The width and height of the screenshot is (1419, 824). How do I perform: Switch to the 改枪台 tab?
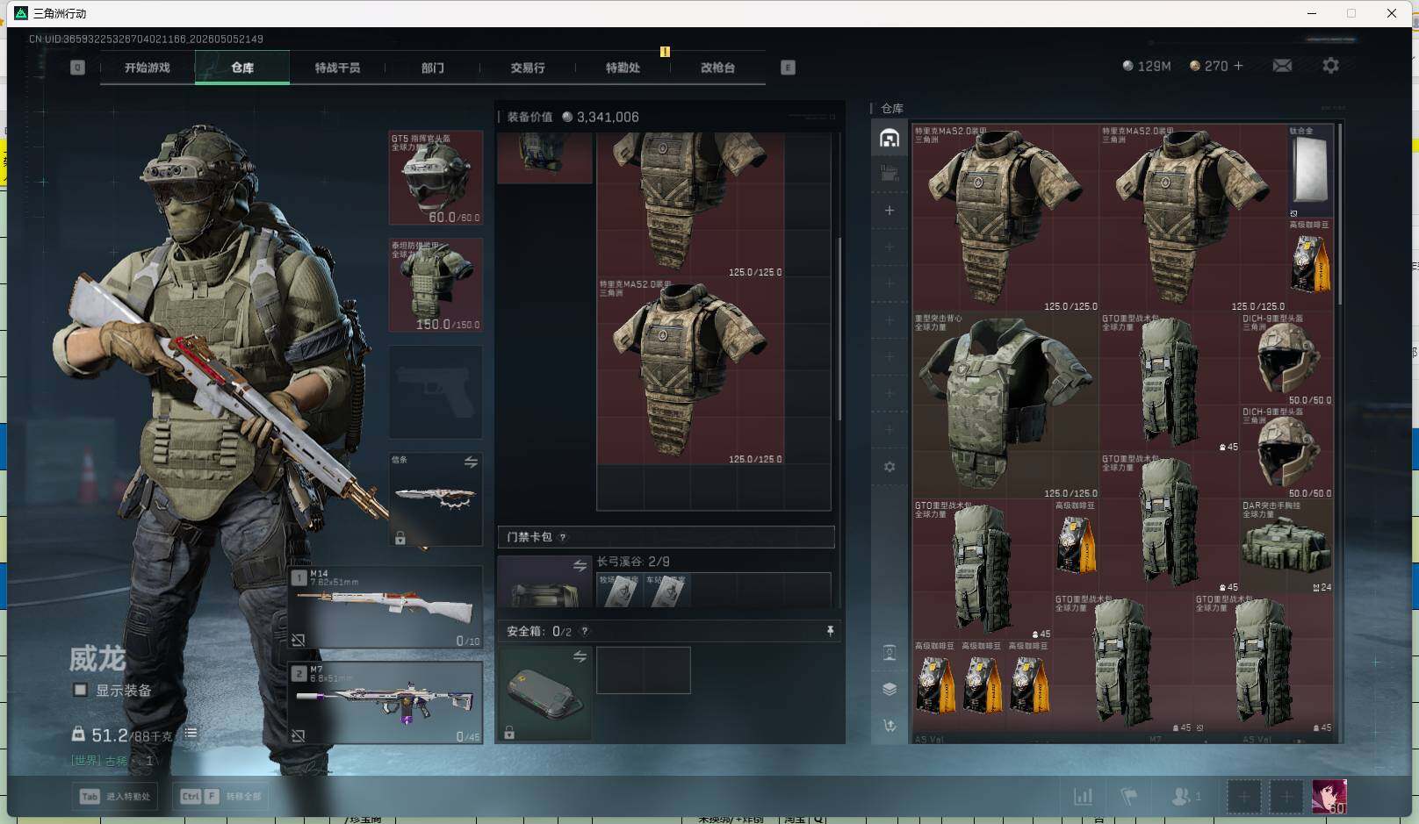click(717, 68)
